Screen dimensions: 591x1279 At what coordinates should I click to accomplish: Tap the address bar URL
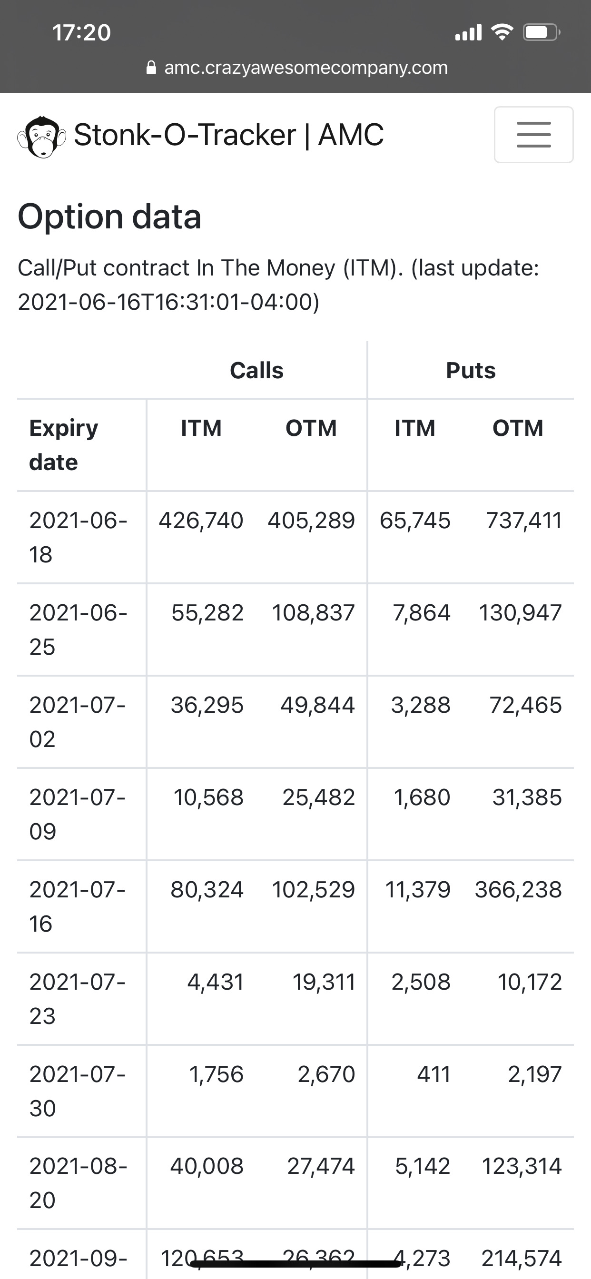(305, 68)
